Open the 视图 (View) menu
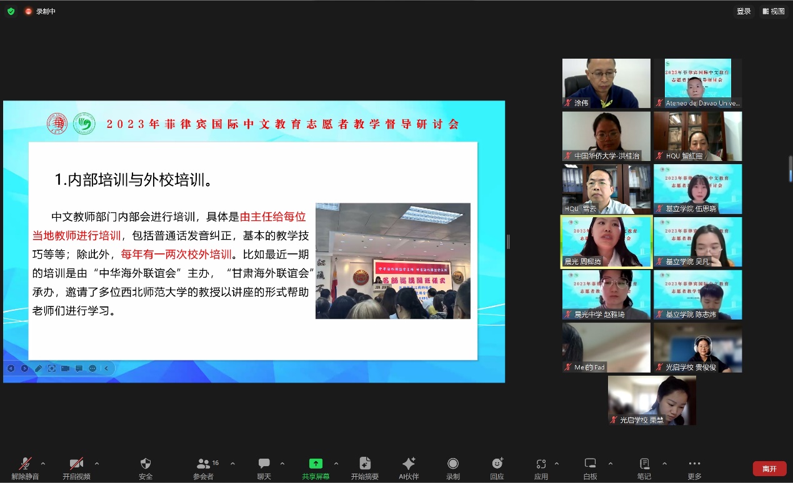The height and width of the screenshot is (483, 793). point(774,11)
